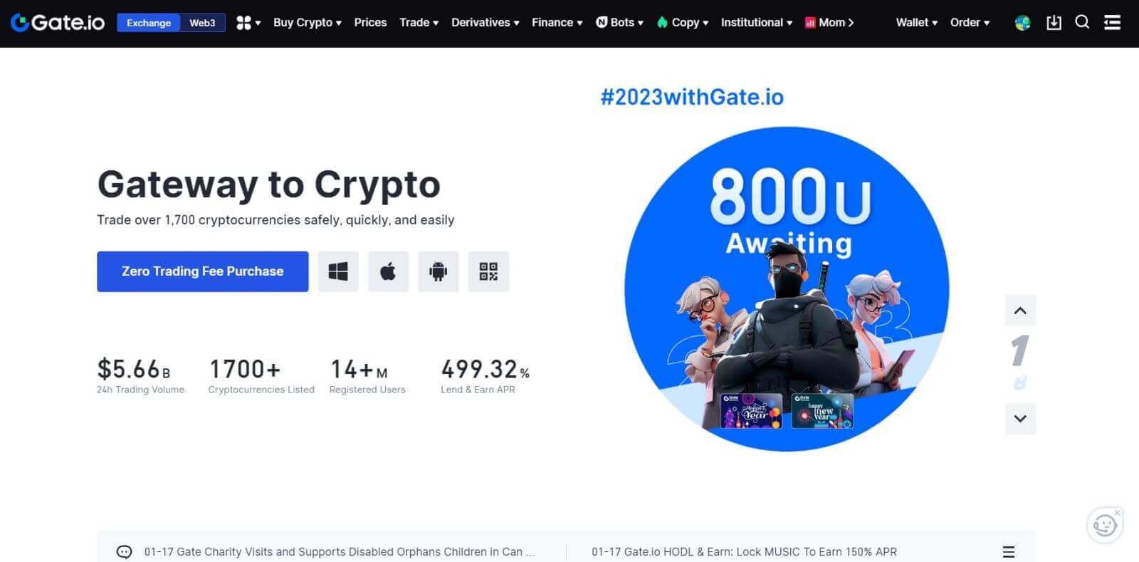Open the language/region globe icon
Viewport: 1139px width, 562px height.
[1022, 22]
